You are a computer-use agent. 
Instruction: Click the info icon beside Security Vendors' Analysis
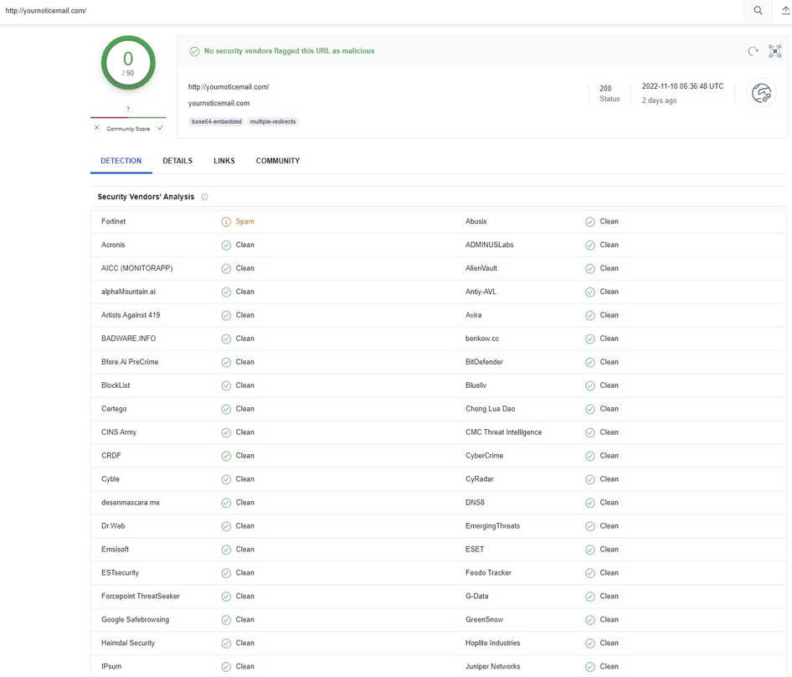point(204,197)
